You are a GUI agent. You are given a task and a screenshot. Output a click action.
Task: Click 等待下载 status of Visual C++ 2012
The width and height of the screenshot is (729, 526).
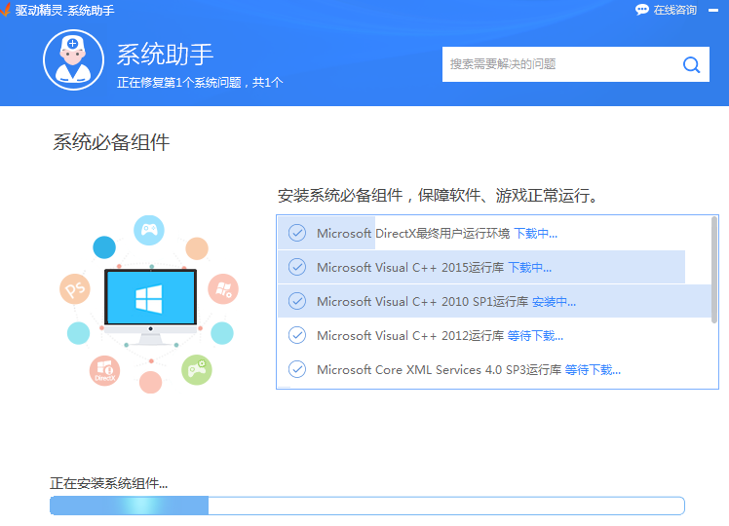click(x=536, y=335)
